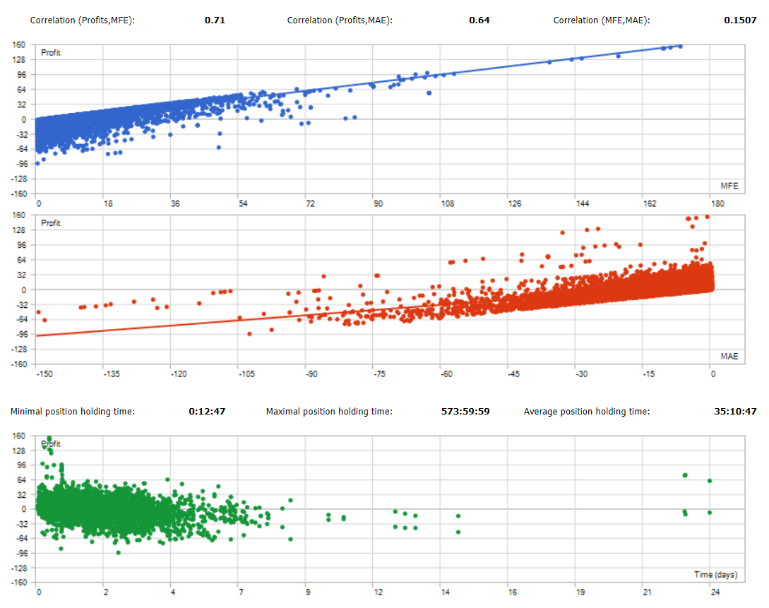Viewport: 769px width, 608px height.
Task: Click the Profit label in the red MAE chart
Action: tap(51, 223)
